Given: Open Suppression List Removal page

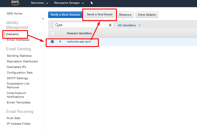Looking at the screenshot, I should pos(18,85).
